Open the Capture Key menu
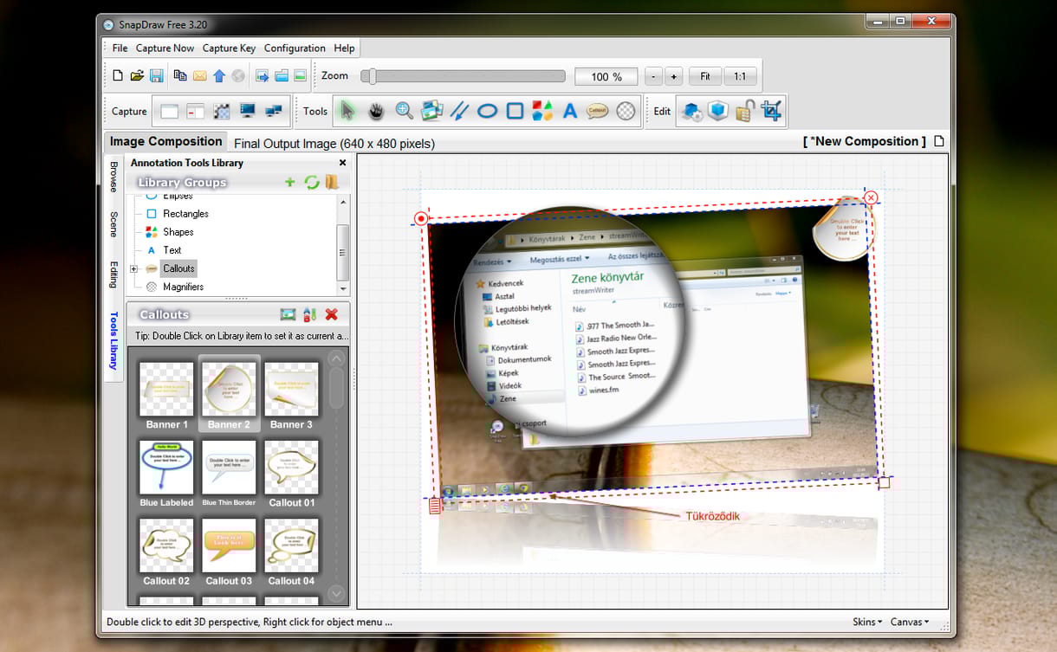 [229, 48]
